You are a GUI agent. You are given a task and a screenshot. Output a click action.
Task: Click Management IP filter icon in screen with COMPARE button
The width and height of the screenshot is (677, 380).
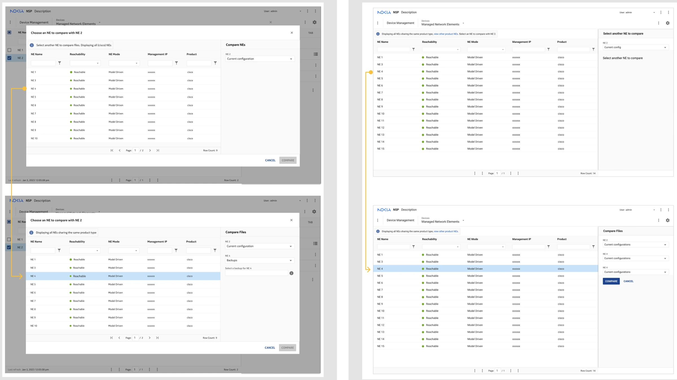pos(548,247)
